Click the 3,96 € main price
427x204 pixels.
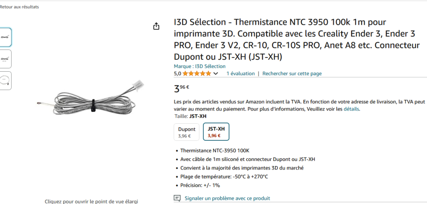click(181, 88)
